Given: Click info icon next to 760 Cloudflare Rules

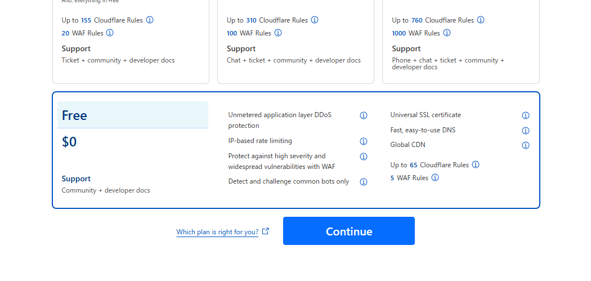Looking at the screenshot, I should coord(481,20).
